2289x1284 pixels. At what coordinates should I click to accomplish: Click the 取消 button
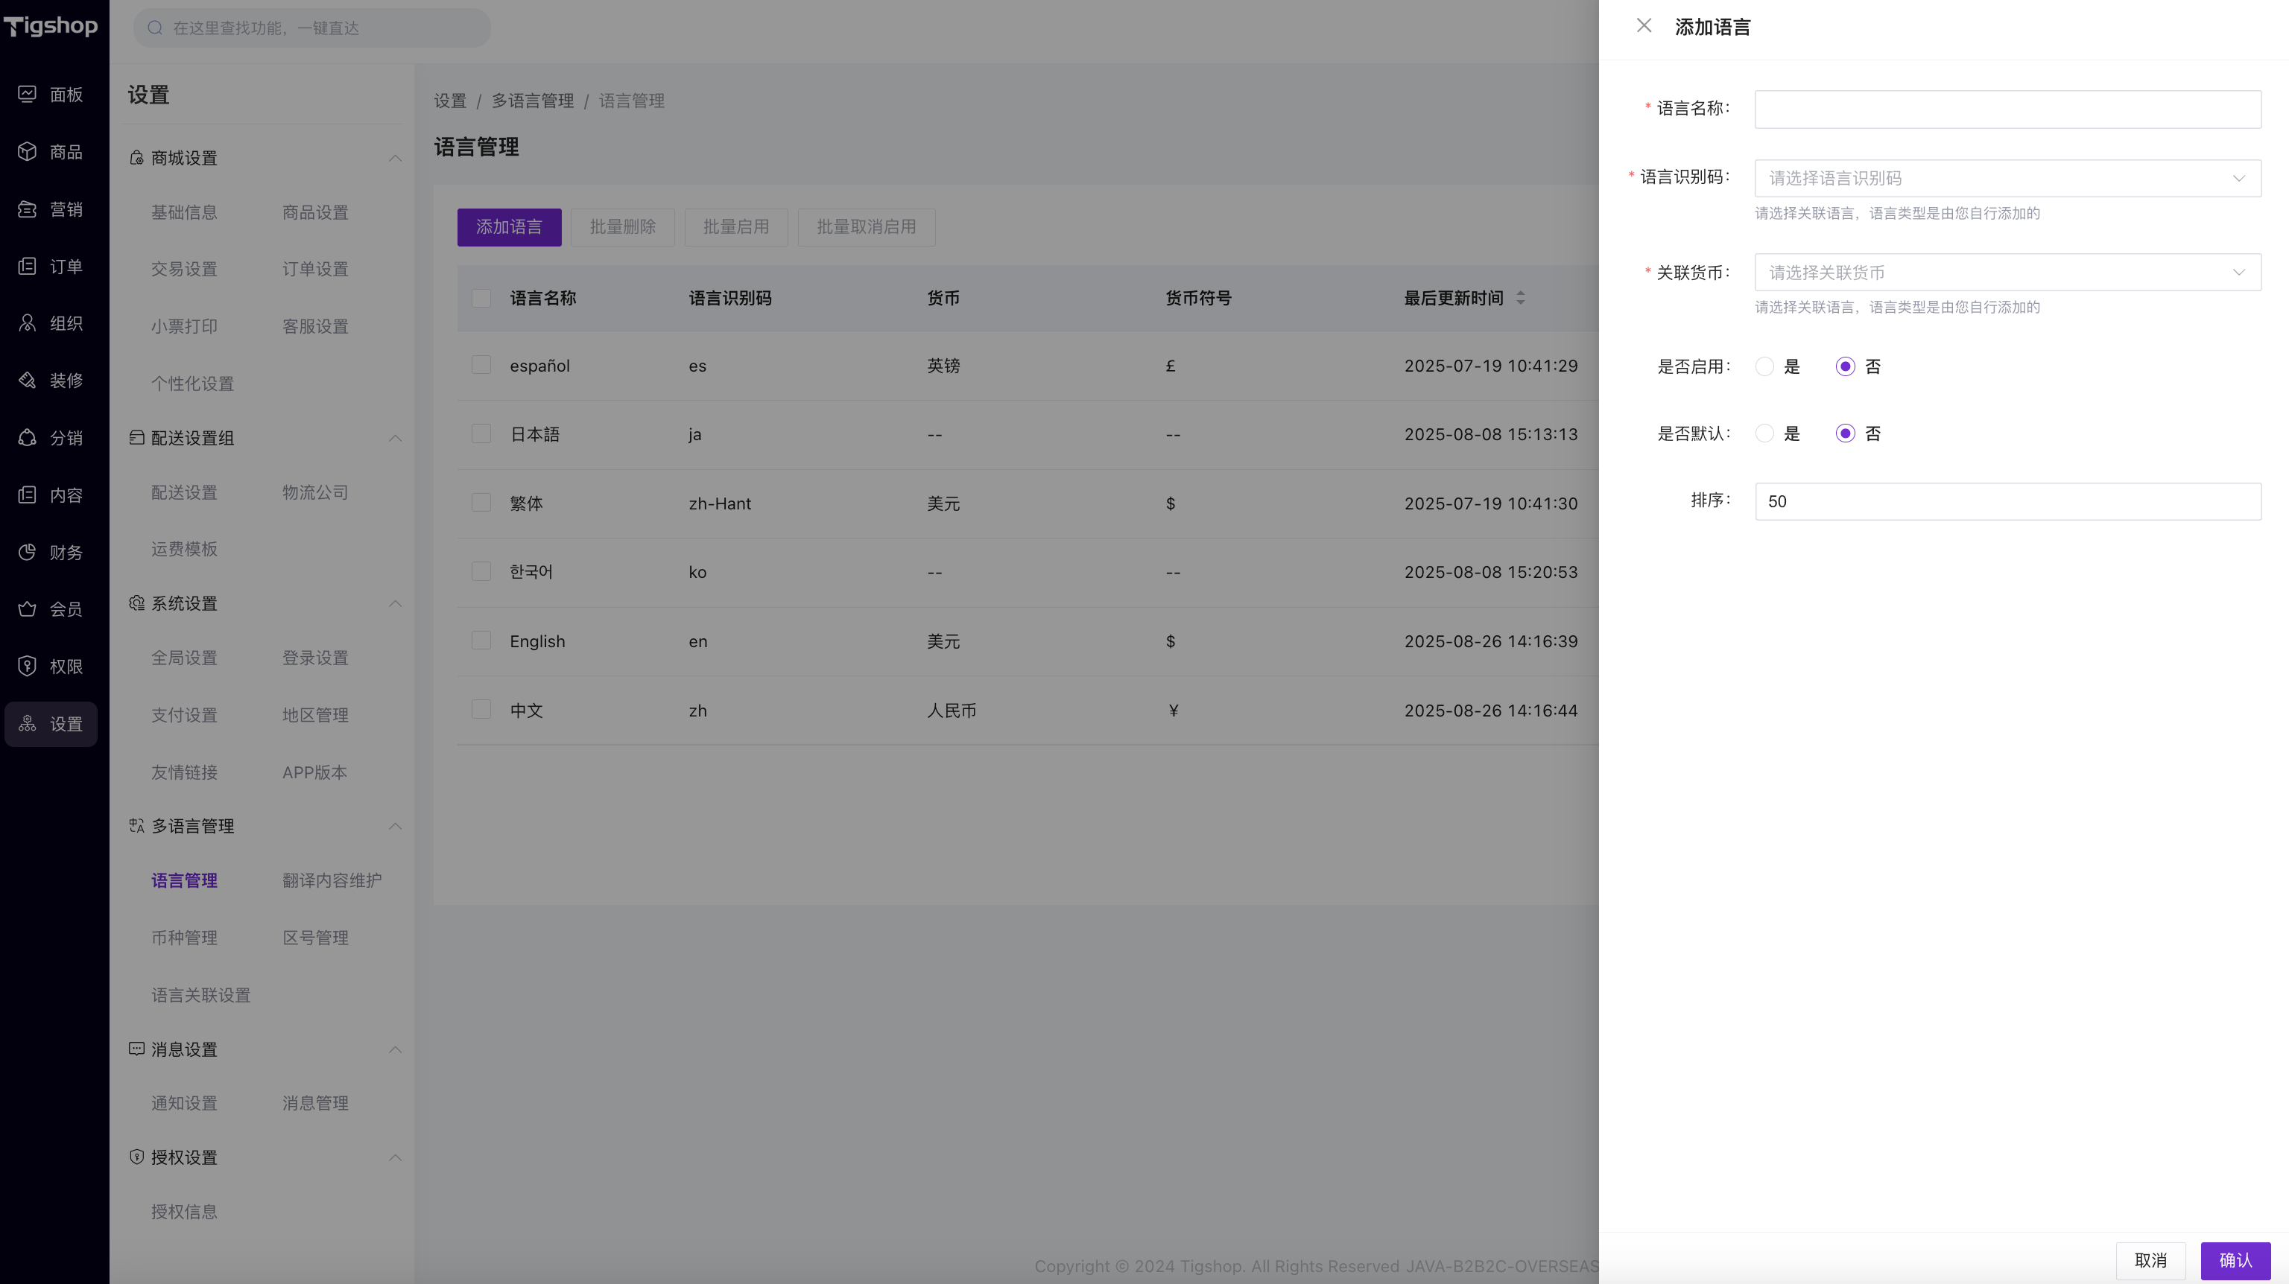pos(2150,1260)
